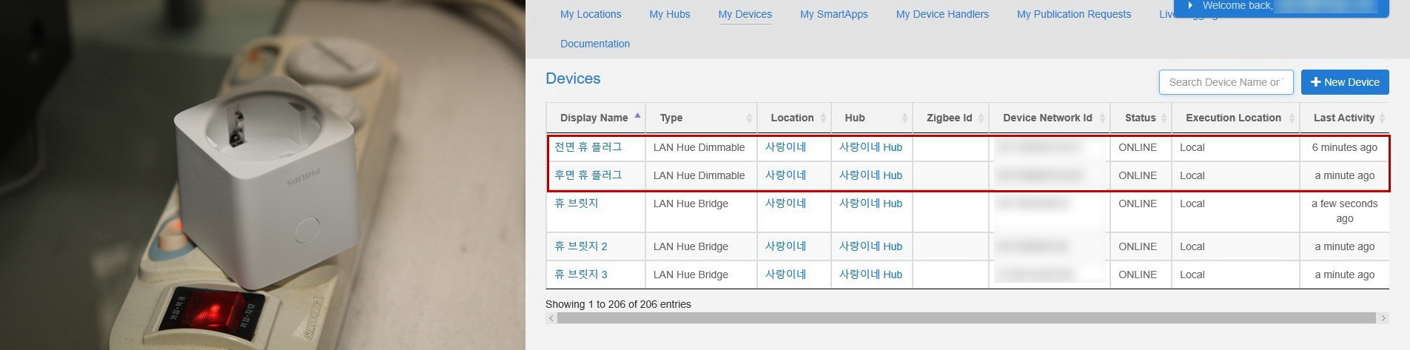Go to My SmartApps

(833, 14)
